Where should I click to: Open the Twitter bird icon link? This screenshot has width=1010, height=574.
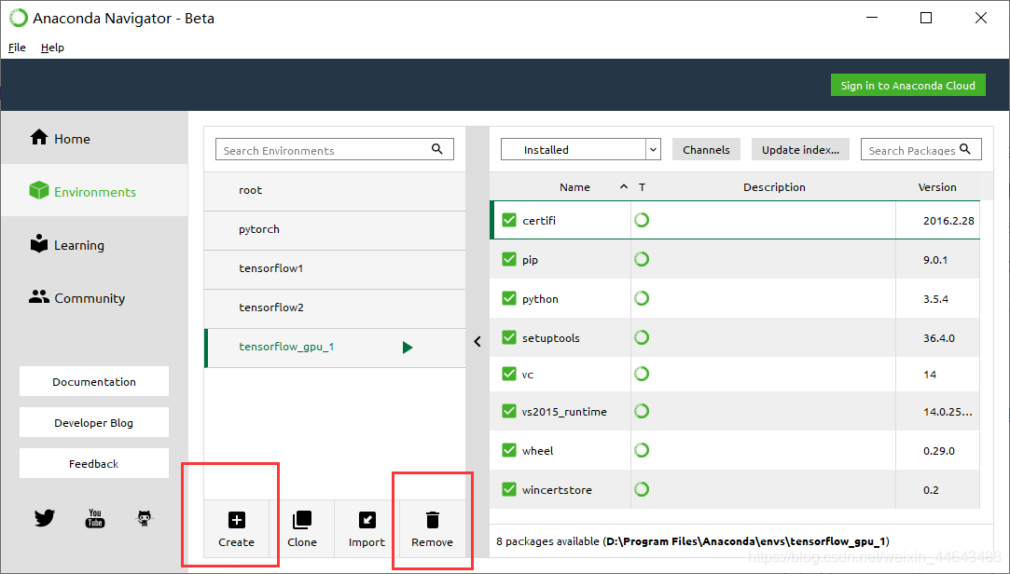[x=45, y=518]
